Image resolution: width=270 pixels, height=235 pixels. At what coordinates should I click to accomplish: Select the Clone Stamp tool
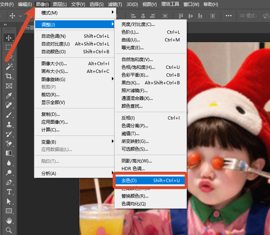(x=9, y=124)
